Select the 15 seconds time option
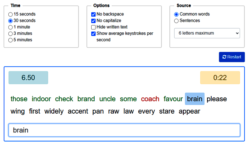 click(11, 14)
